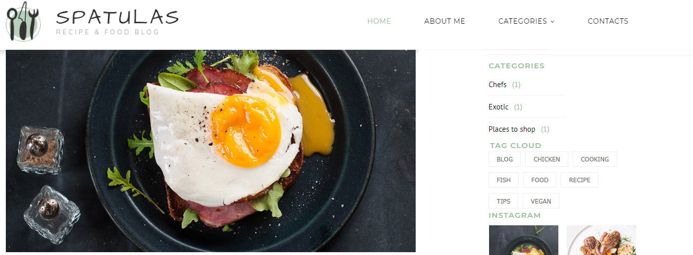Choose the VEGAN tag
The height and width of the screenshot is (255, 693).
point(541,201)
